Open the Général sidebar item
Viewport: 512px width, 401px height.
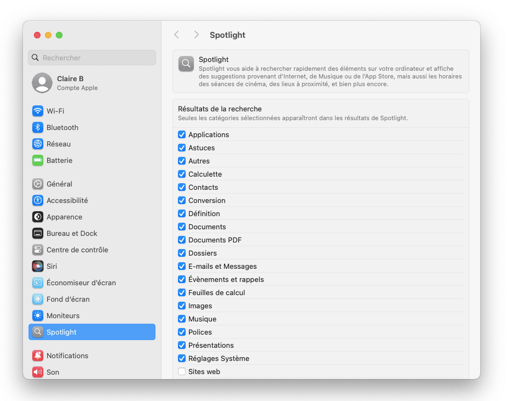click(92, 184)
